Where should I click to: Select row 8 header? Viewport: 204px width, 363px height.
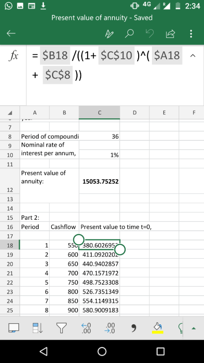[10, 137]
